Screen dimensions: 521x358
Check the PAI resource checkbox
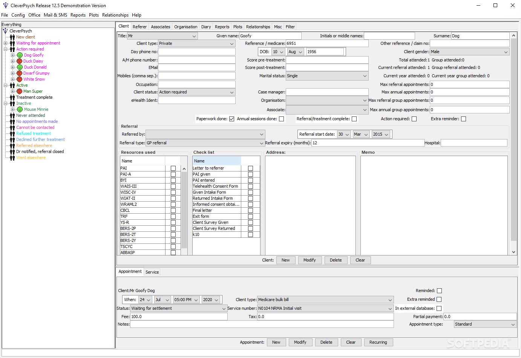173,168
